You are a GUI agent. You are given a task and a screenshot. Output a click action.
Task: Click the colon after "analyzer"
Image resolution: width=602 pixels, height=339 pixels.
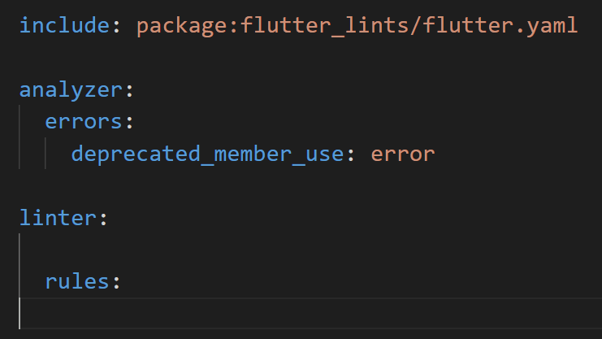click(129, 91)
